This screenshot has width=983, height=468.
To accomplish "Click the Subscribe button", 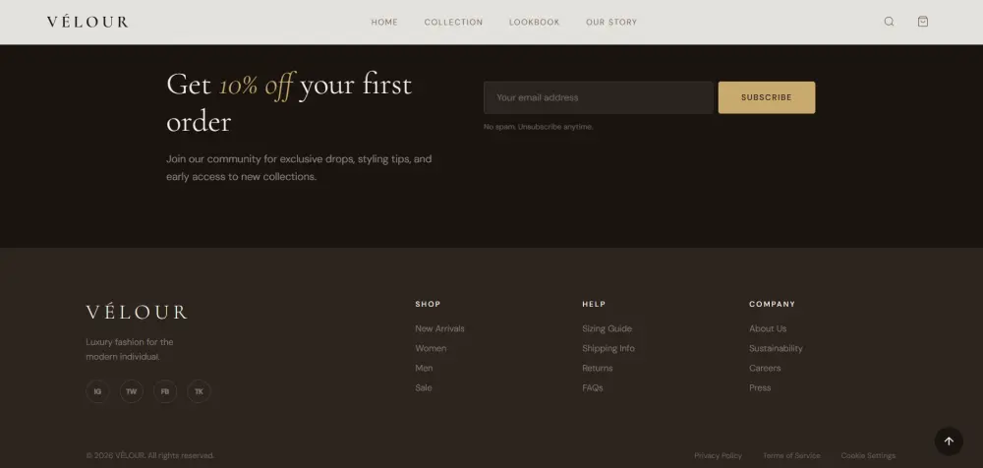I will (x=767, y=97).
